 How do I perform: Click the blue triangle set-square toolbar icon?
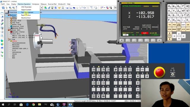pyautogui.click(x=49, y=8)
